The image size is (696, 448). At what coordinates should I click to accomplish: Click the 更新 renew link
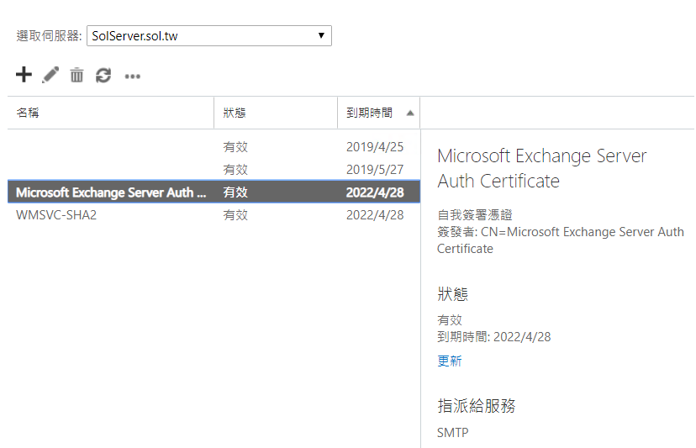[x=449, y=361]
